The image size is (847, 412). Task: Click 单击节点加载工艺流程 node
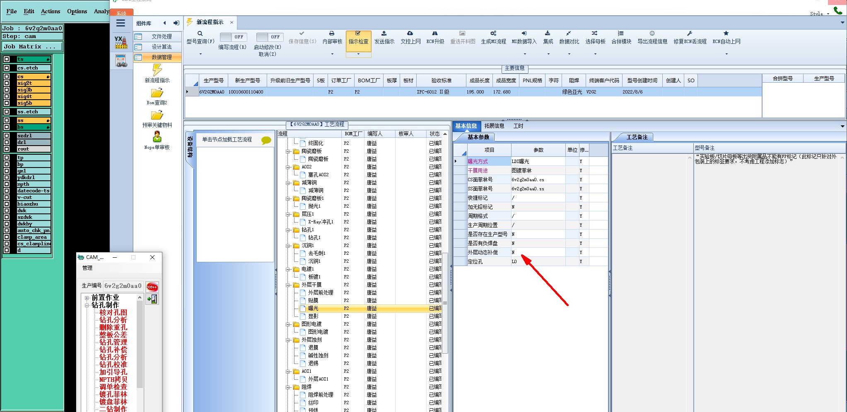(x=227, y=140)
